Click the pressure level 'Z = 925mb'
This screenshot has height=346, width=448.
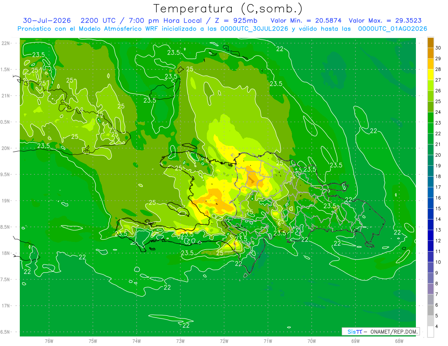234,21
